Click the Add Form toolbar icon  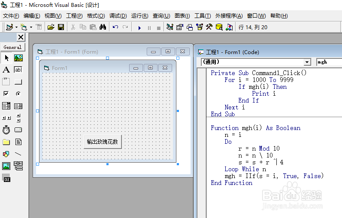(x=24, y=27)
